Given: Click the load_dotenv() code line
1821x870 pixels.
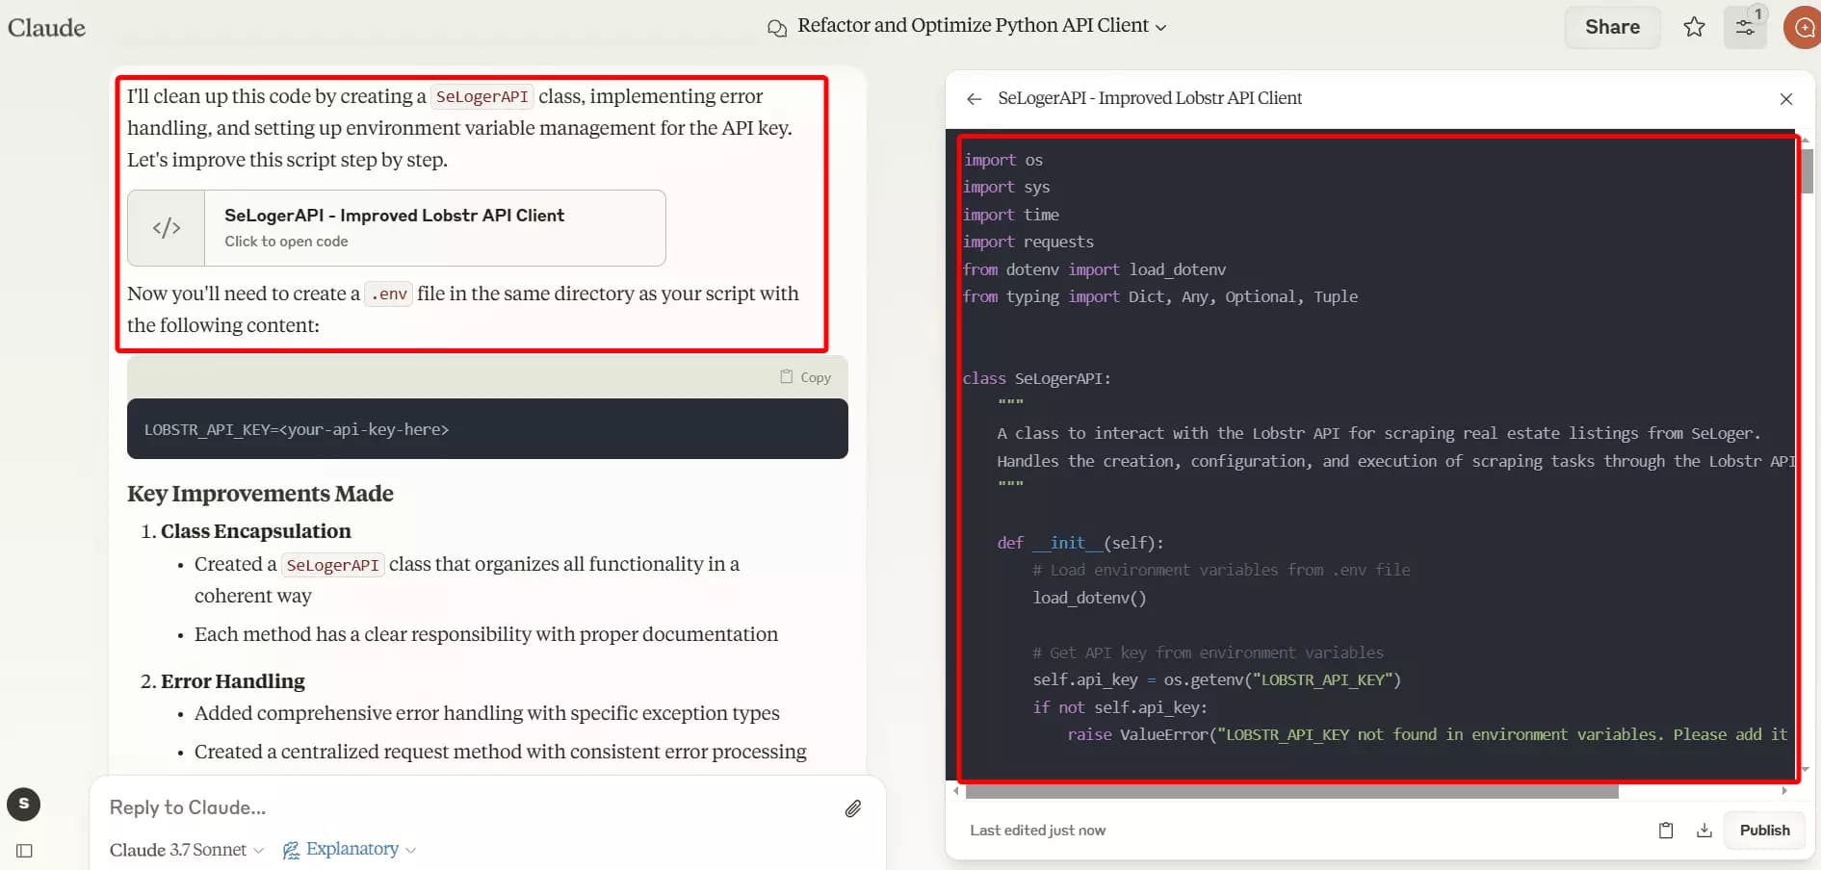Looking at the screenshot, I should click(1089, 598).
